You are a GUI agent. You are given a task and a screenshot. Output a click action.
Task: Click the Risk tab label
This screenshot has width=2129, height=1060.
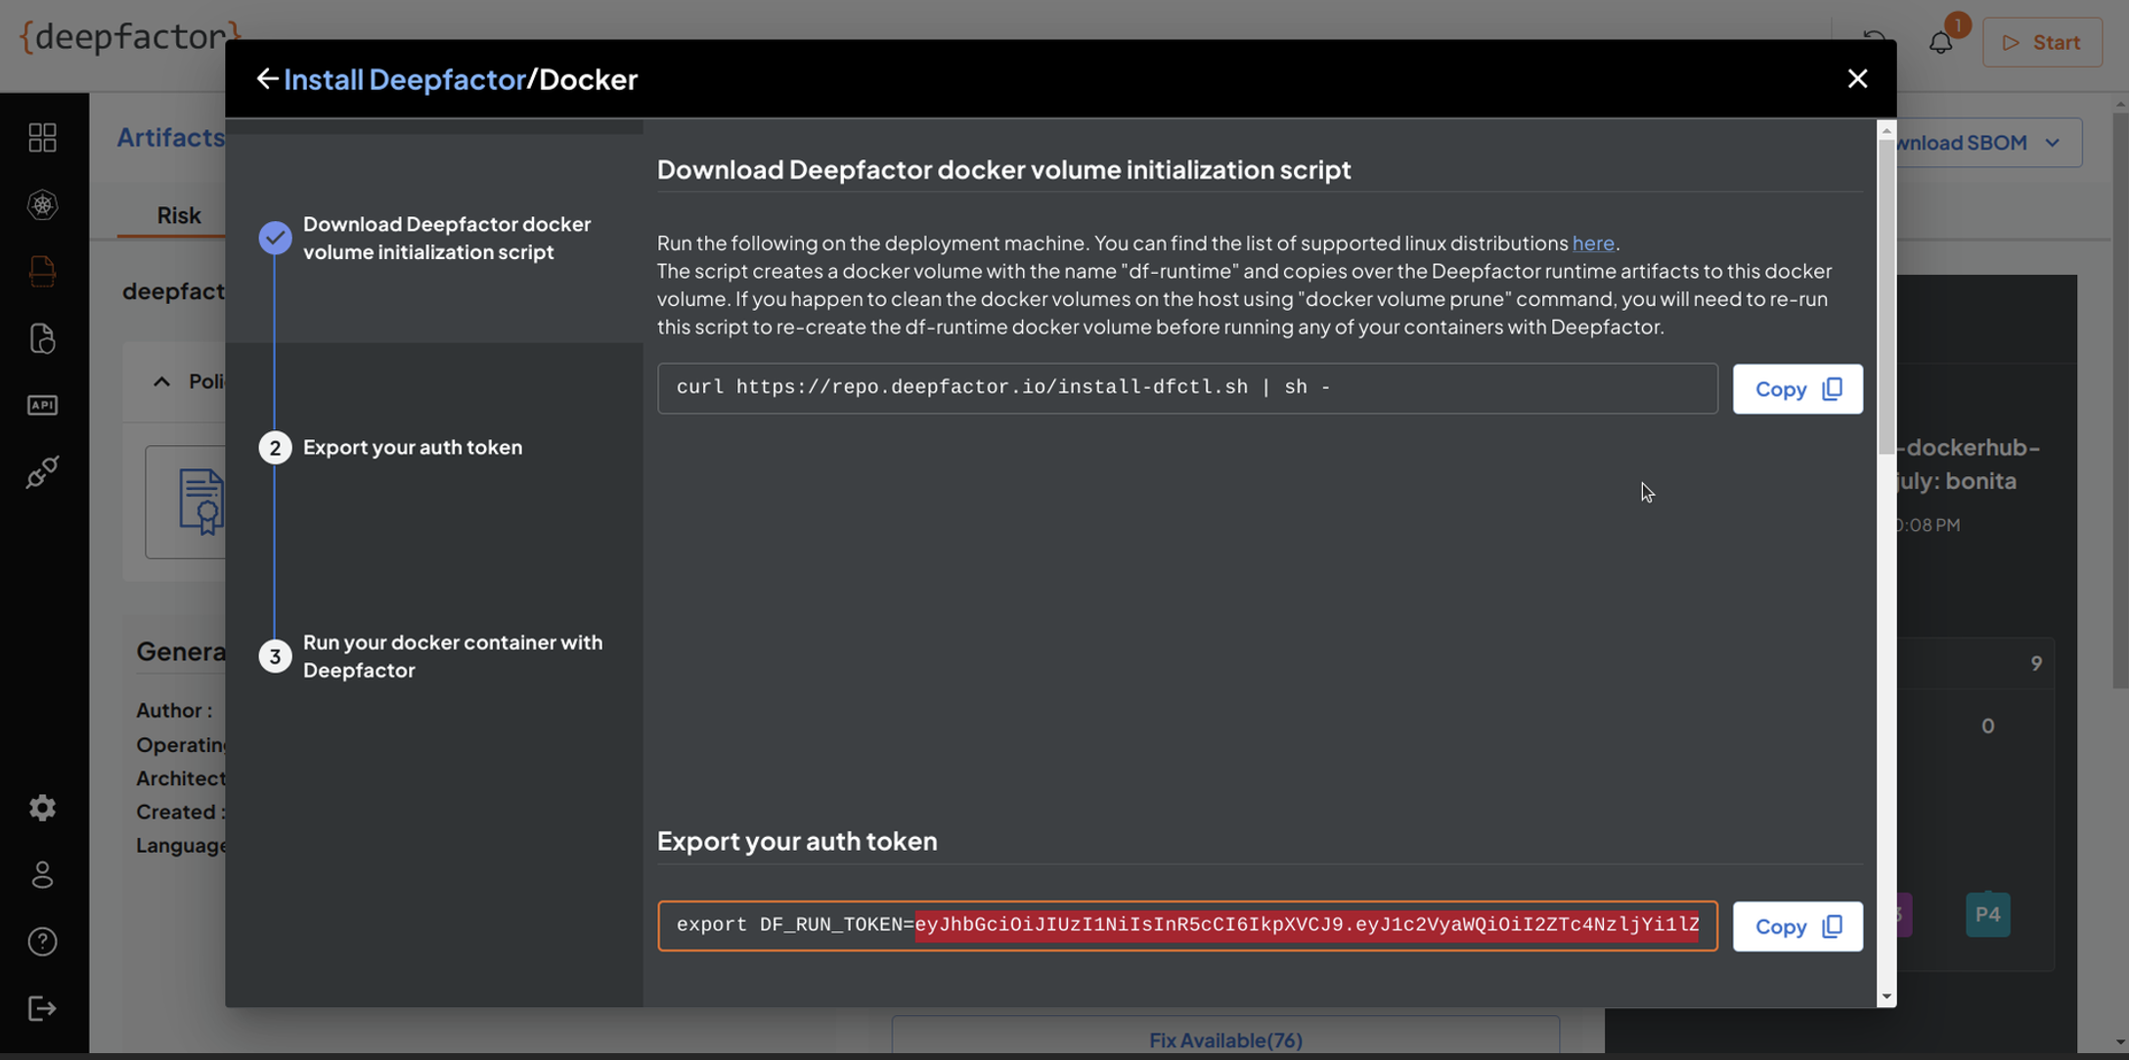[x=178, y=214]
